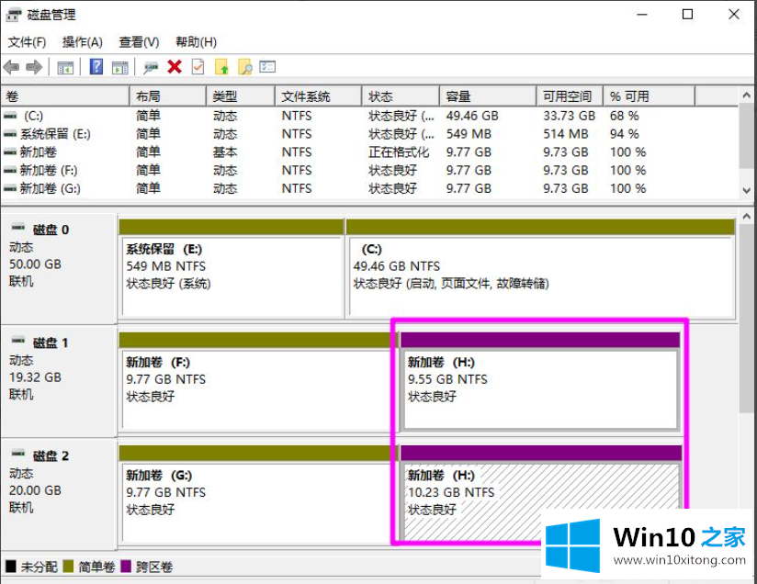Screen dimensions: 757x584
Task: Click the folder with green arrow icon
Action: 221,67
